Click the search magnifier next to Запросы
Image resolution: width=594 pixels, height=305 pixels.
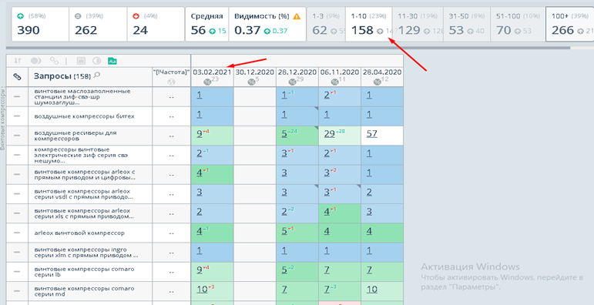tap(96, 75)
